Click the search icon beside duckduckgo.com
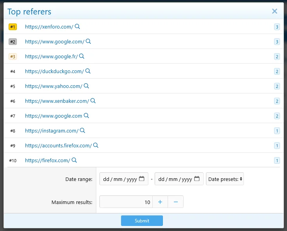 (x=88, y=71)
